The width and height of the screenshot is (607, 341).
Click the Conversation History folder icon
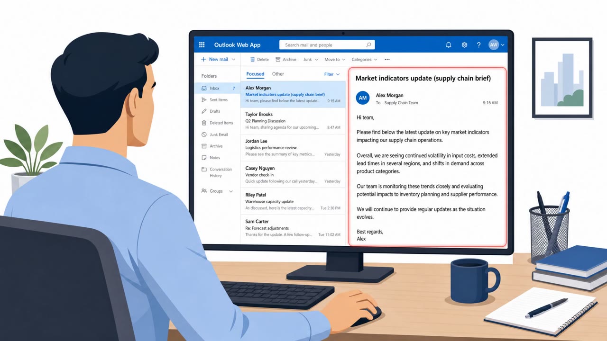[204, 169]
